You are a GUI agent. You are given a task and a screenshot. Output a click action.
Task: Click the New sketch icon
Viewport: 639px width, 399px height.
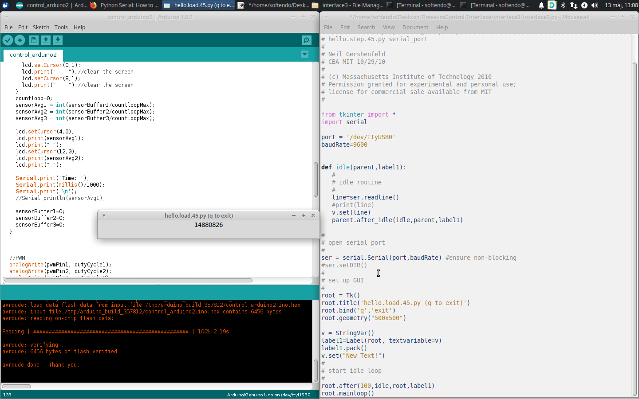[x=34, y=40]
